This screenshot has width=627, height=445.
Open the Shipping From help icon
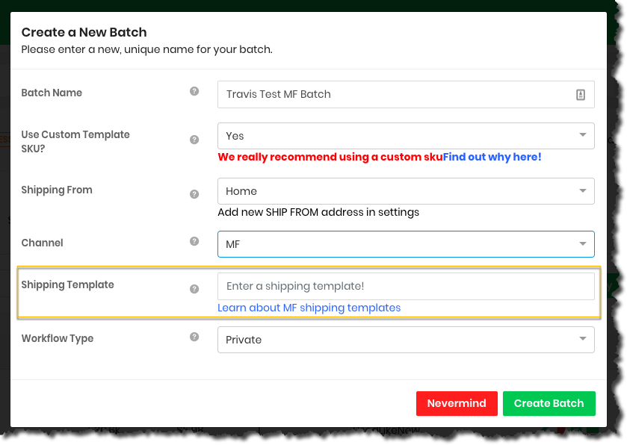coord(194,194)
